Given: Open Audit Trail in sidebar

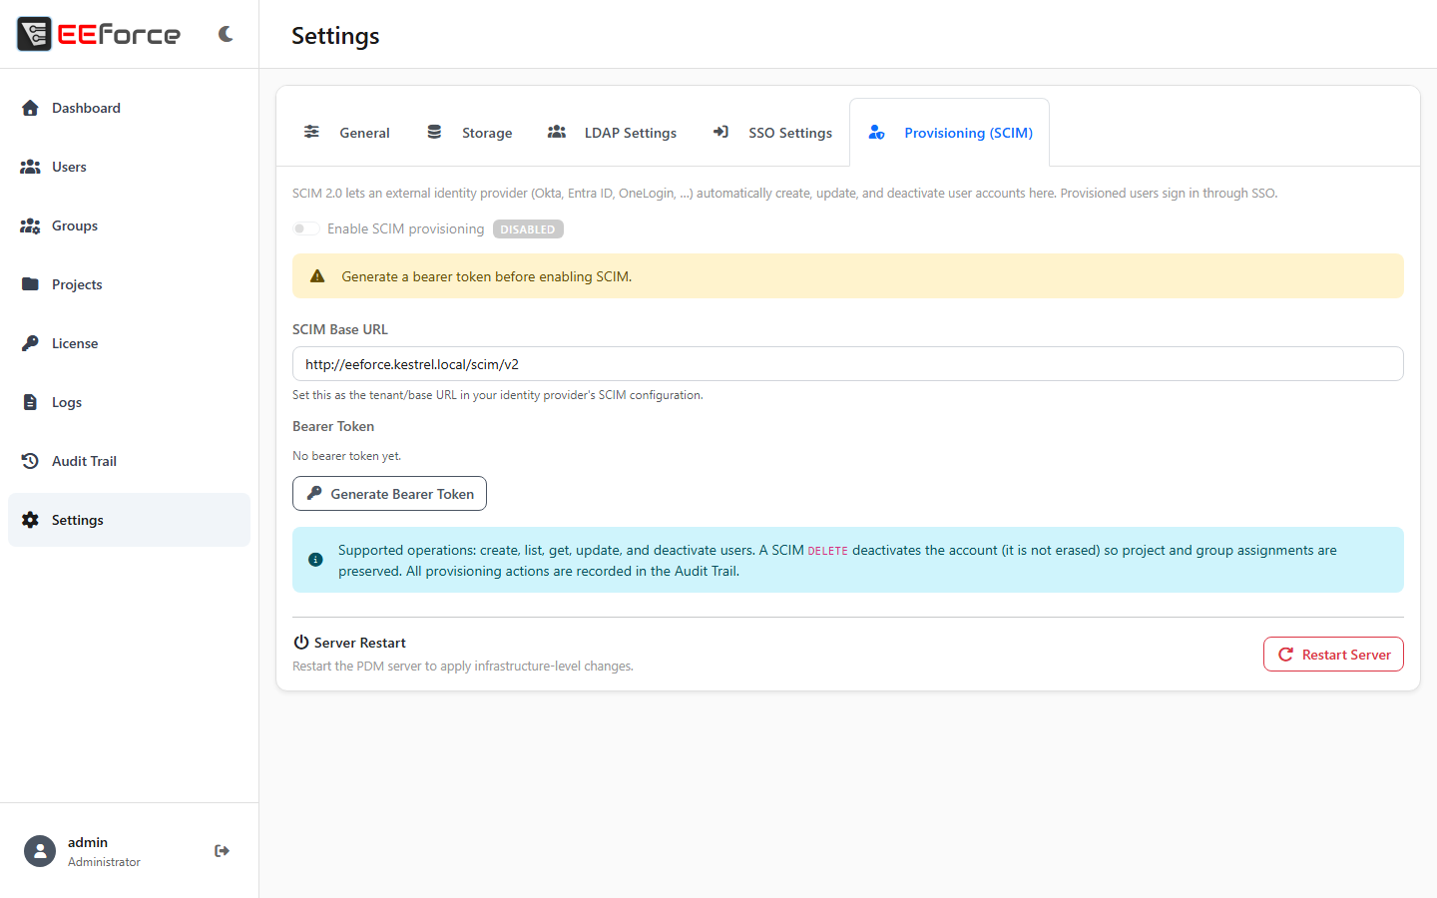Looking at the screenshot, I should tap(129, 461).
